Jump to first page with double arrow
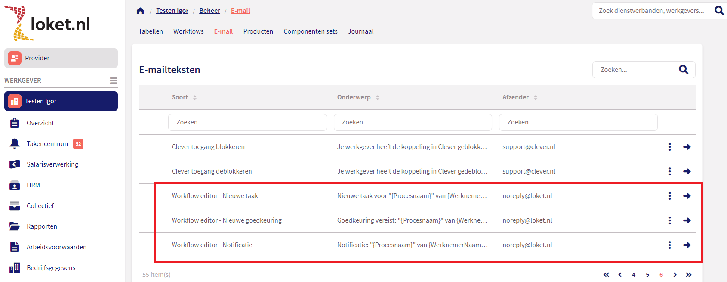The width and height of the screenshot is (727, 282). (x=606, y=275)
